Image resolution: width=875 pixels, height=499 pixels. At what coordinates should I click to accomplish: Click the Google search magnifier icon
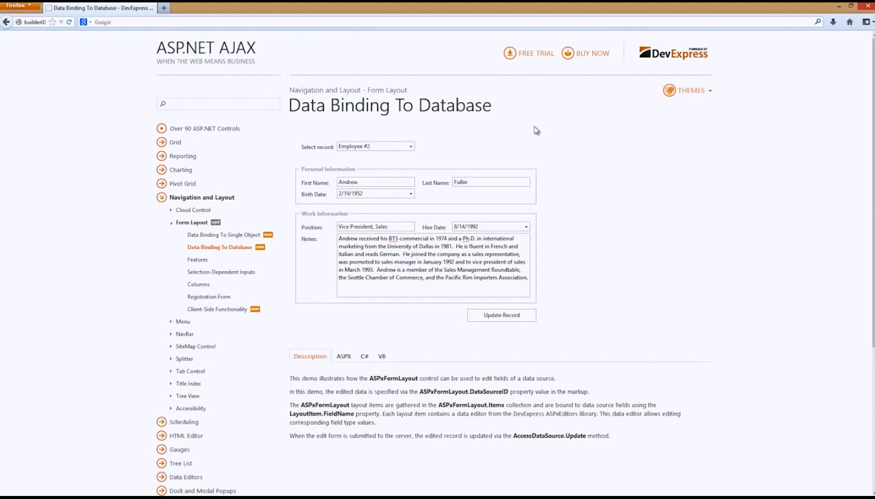(818, 22)
